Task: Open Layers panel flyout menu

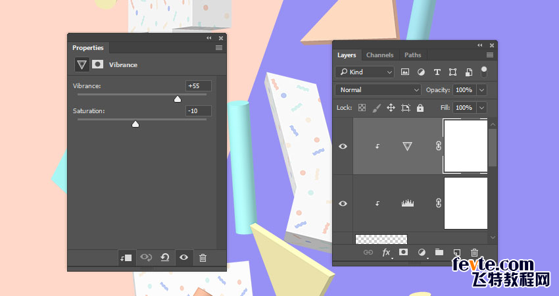Action: point(490,55)
